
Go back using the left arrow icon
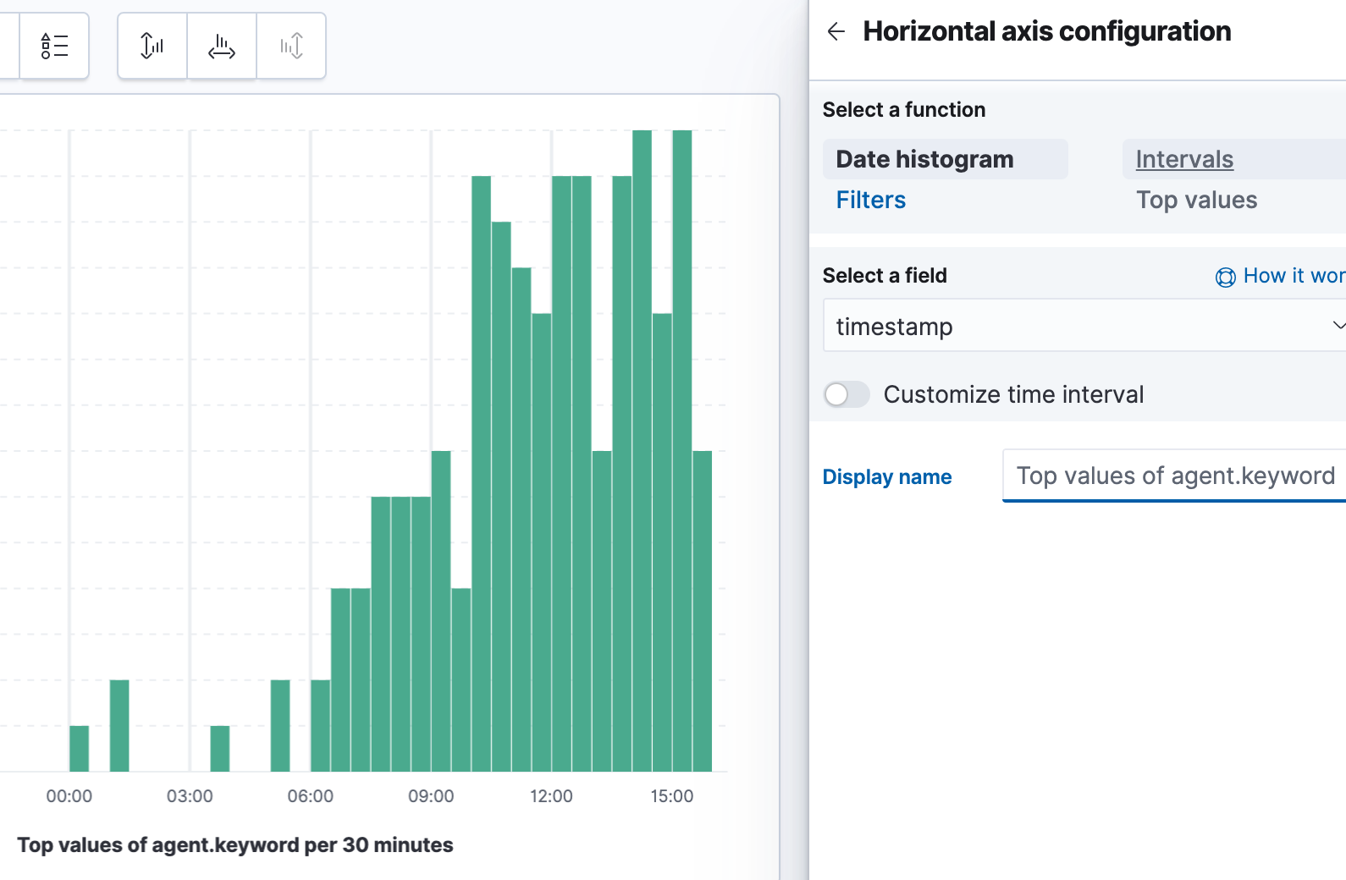836,32
